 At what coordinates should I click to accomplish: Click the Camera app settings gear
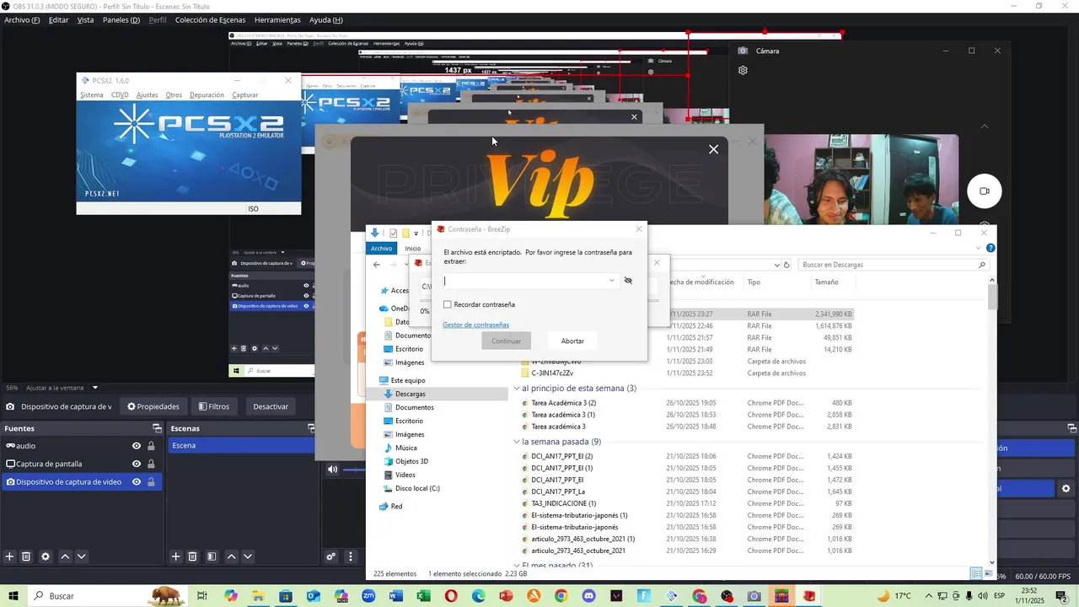[743, 71]
